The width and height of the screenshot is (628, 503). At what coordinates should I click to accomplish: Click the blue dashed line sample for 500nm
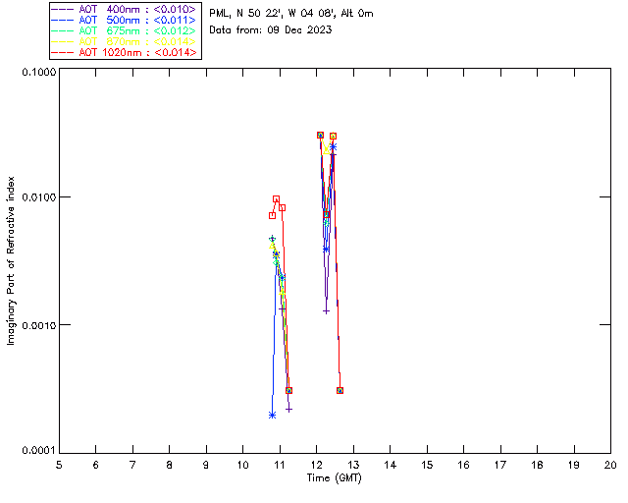pyautogui.click(x=63, y=20)
